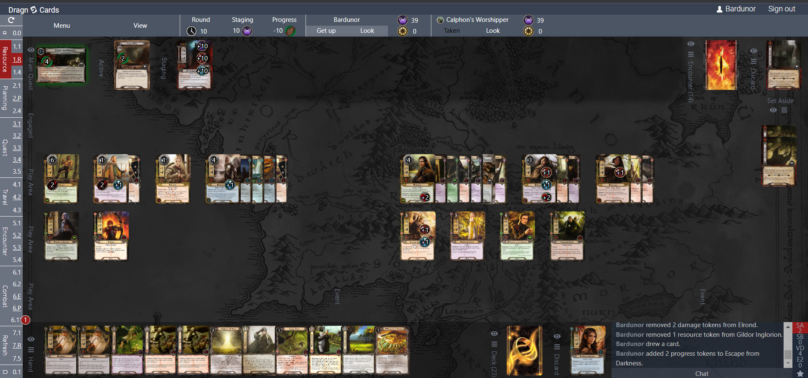Click the Dragn Cards logo
This screenshot has width=808, height=378.
34,10
